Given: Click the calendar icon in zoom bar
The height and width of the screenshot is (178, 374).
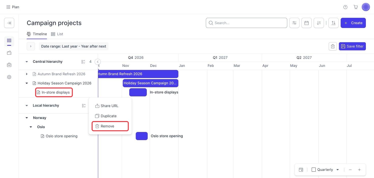Looking at the screenshot, I should [301, 170].
